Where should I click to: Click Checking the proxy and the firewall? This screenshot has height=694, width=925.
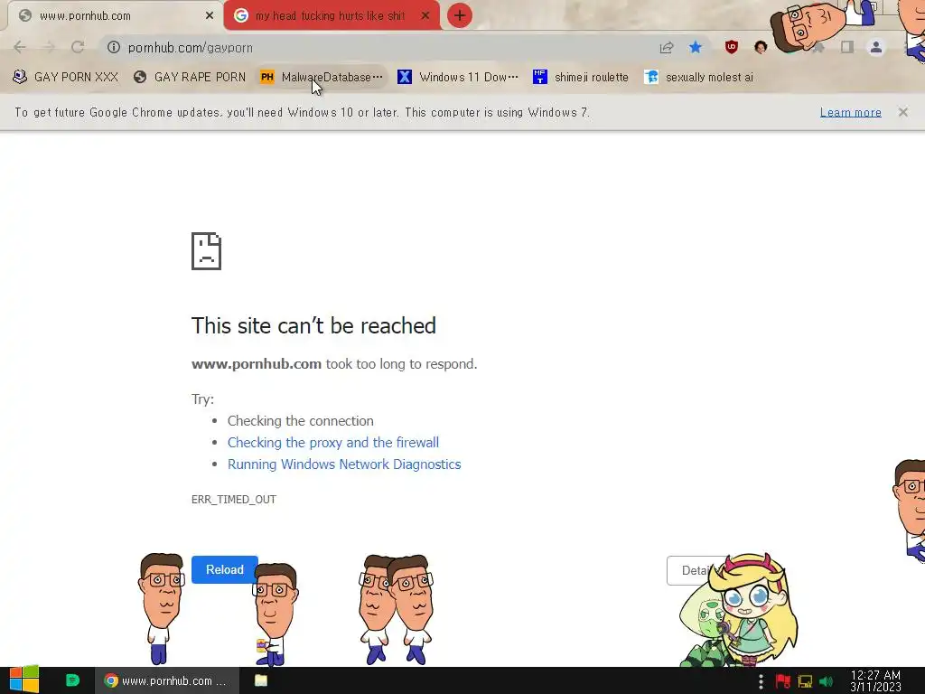[333, 443]
